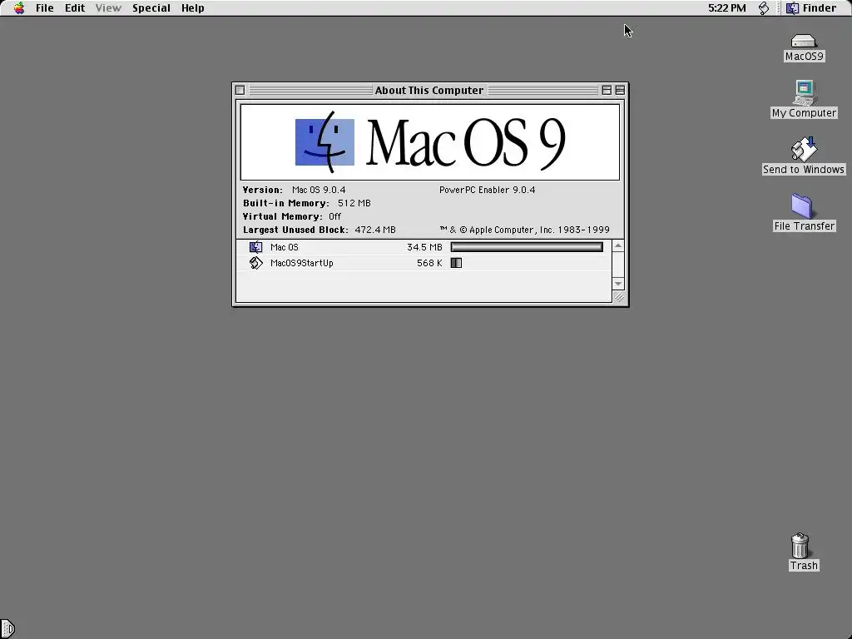
Task: Click the 568 K memory value
Action: pos(429,263)
